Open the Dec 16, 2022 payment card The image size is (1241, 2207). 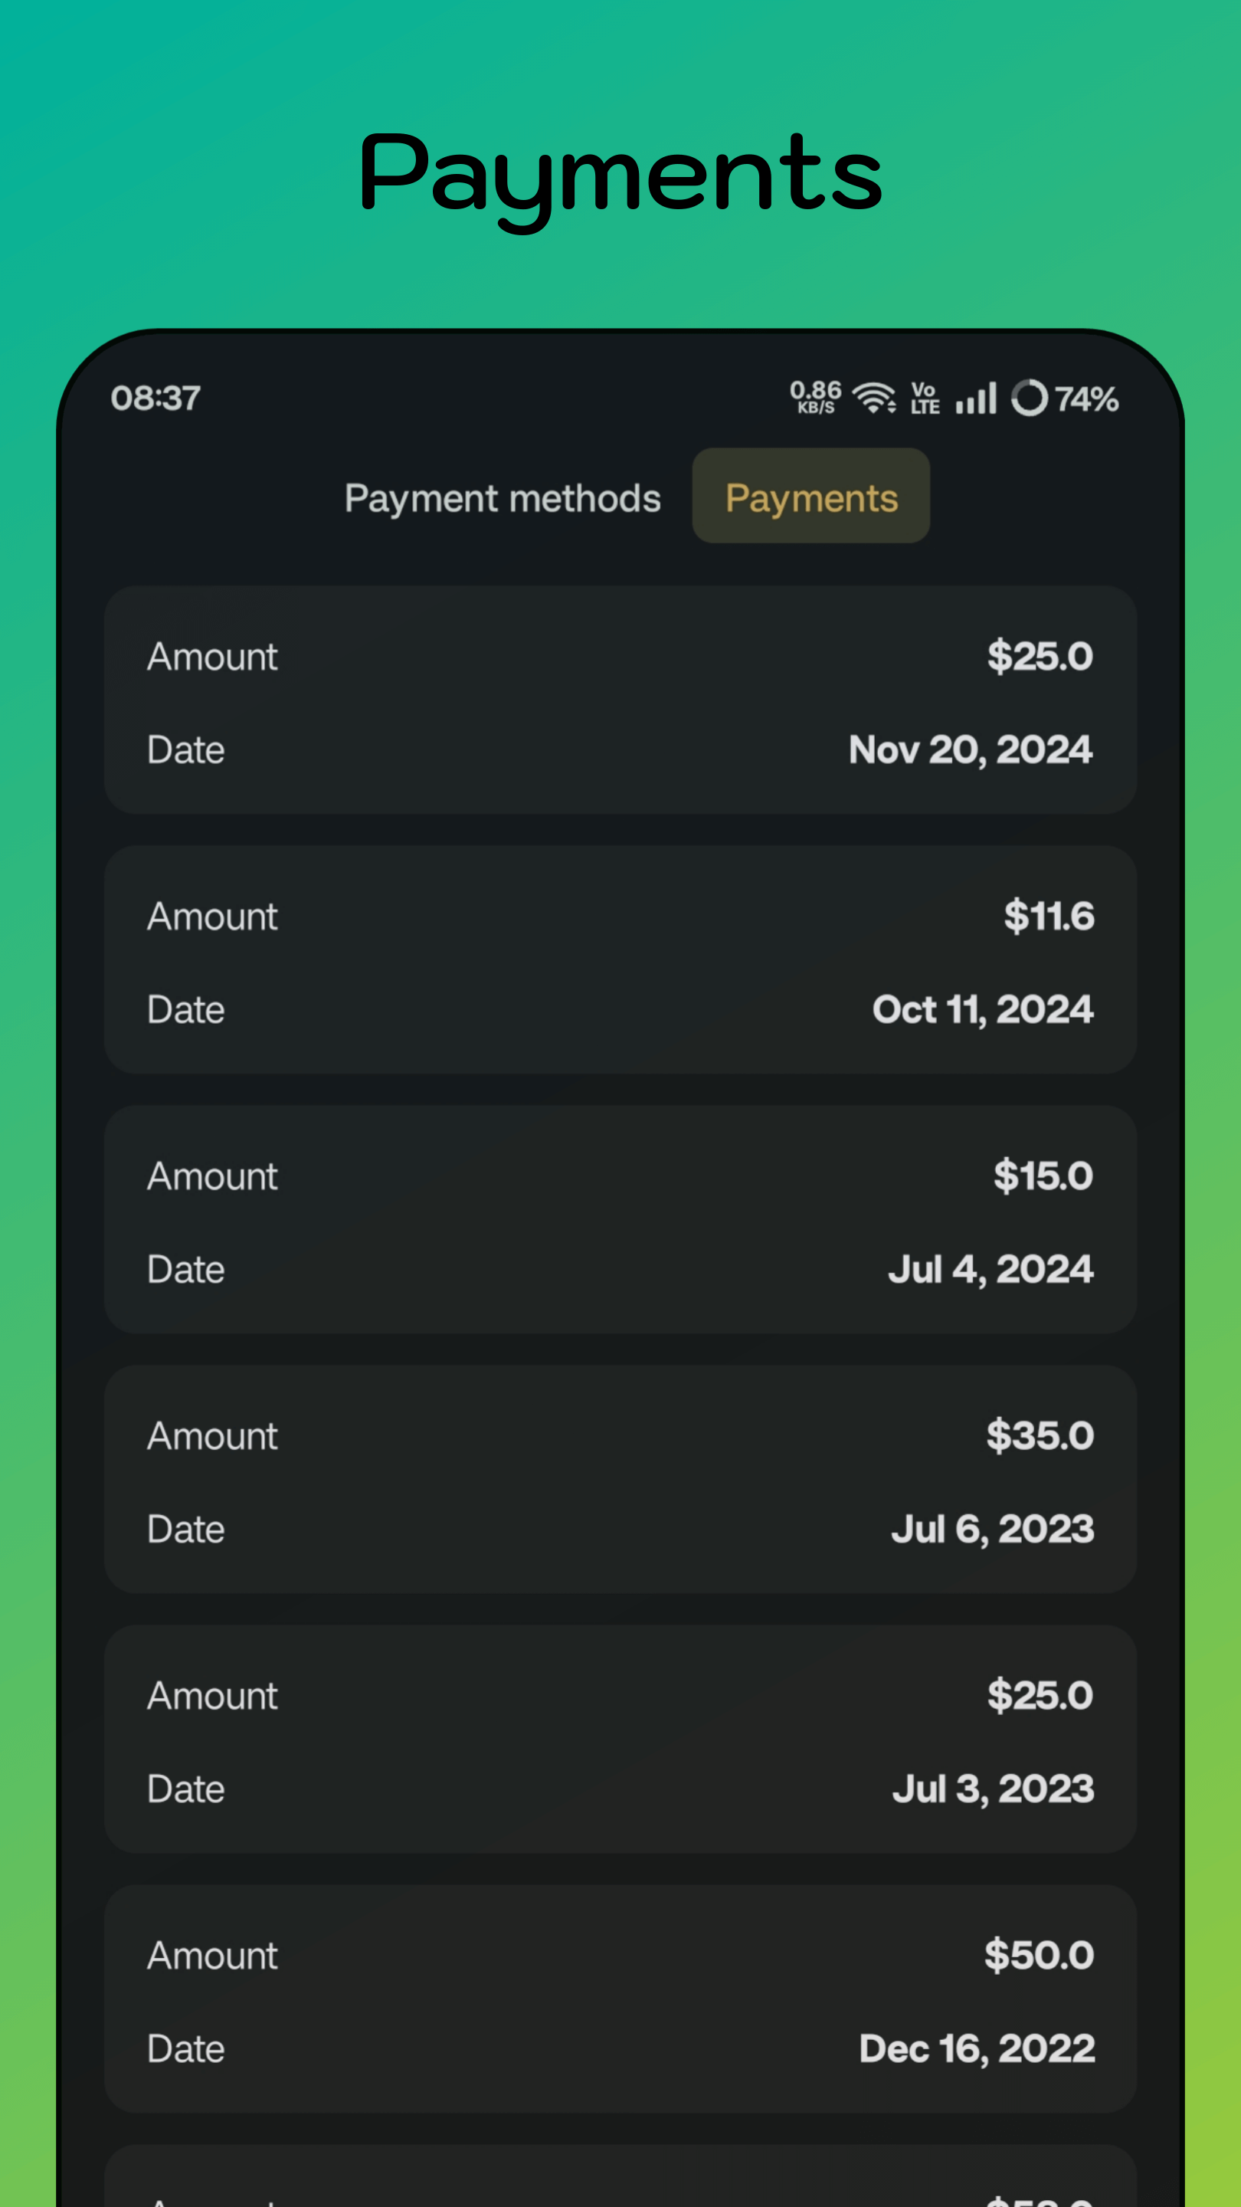click(620, 1999)
